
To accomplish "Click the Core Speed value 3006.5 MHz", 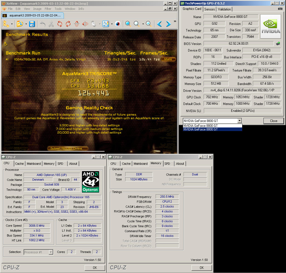I will pos(37,226).
